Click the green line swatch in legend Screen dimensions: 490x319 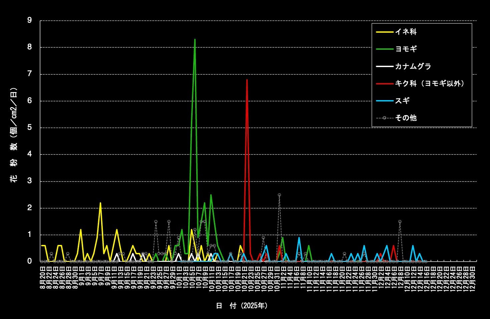tap(385, 49)
